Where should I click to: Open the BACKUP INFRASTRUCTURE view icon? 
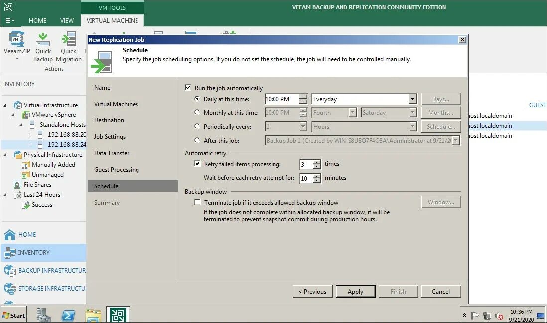click(x=10, y=271)
